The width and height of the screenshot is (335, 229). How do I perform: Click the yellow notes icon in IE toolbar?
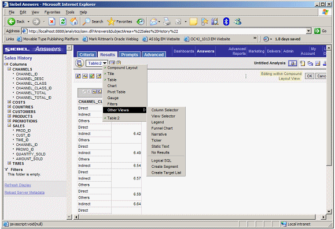(x=193, y=21)
